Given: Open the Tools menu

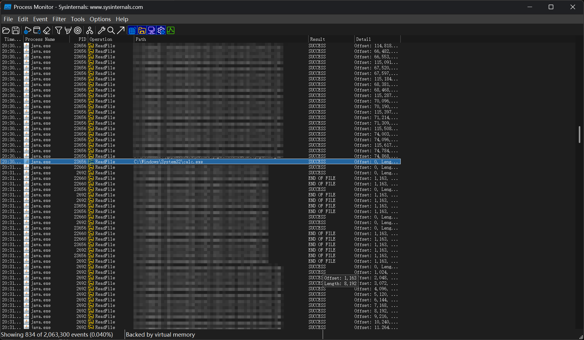Looking at the screenshot, I should click(x=78, y=19).
